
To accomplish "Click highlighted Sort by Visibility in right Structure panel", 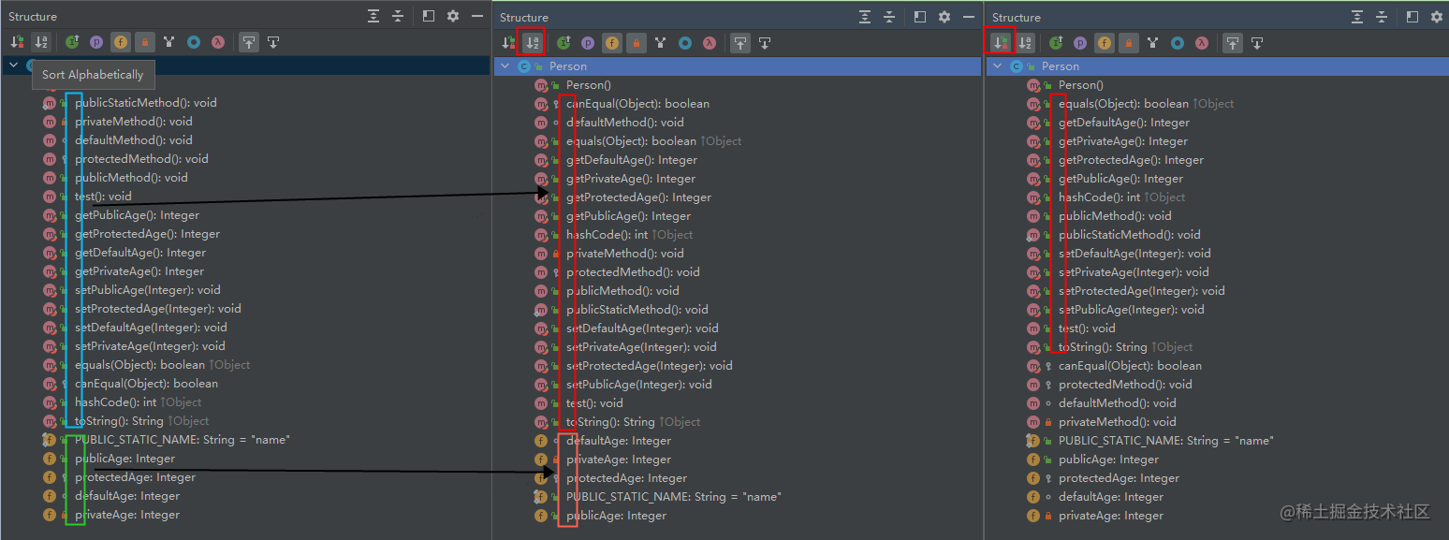I will pyautogui.click(x=1001, y=42).
